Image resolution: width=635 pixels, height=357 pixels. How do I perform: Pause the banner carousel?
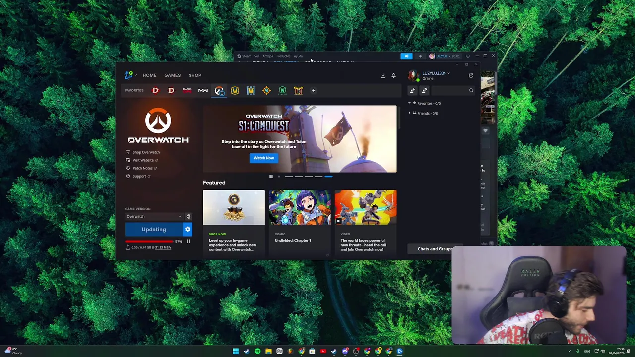tap(271, 176)
